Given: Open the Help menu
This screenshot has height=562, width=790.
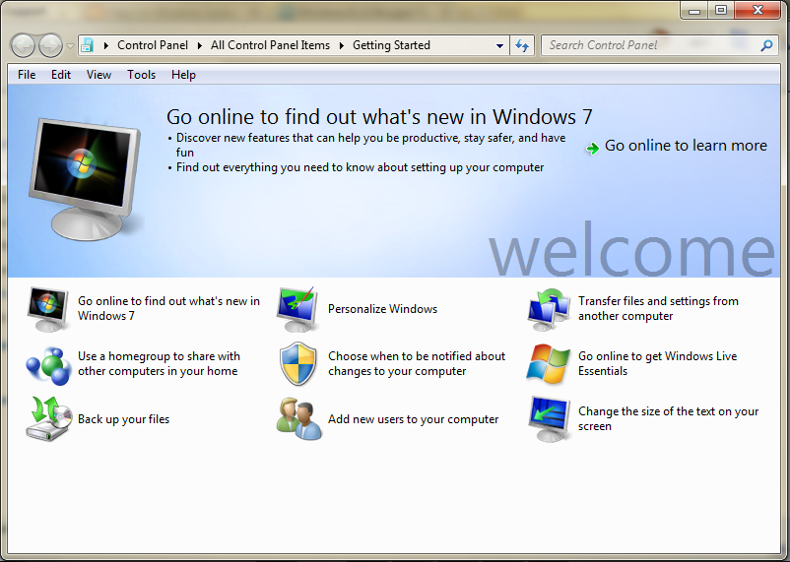Looking at the screenshot, I should click(183, 75).
